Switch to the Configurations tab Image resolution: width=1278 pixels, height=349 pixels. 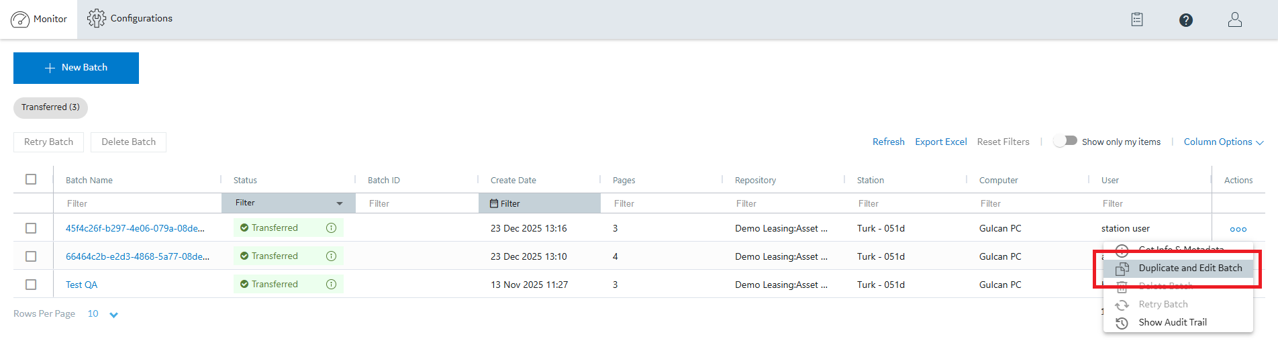tap(130, 19)
